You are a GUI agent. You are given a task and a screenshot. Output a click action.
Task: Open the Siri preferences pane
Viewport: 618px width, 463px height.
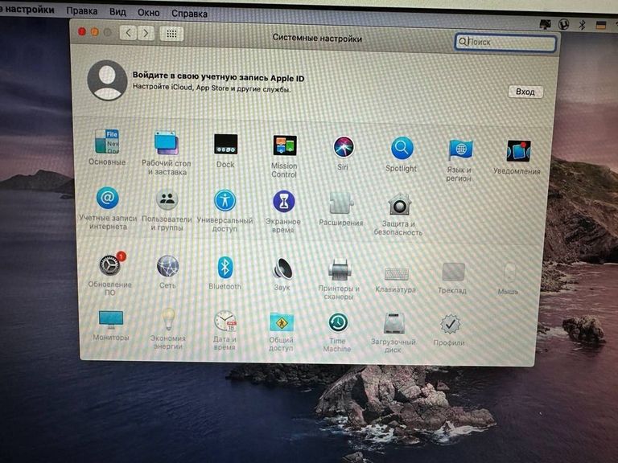(x=344, y=148)
